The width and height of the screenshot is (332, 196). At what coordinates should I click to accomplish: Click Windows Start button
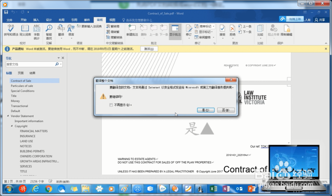(9, 189)
